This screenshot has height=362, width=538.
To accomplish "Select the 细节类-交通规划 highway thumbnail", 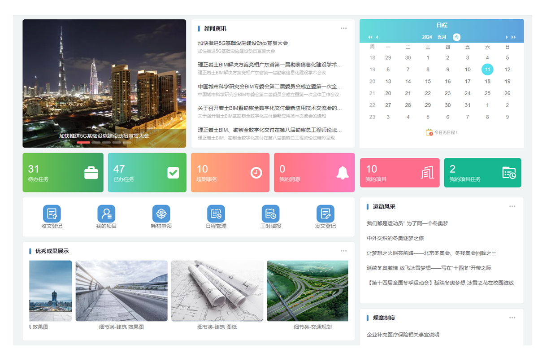I will pos(308,291).
